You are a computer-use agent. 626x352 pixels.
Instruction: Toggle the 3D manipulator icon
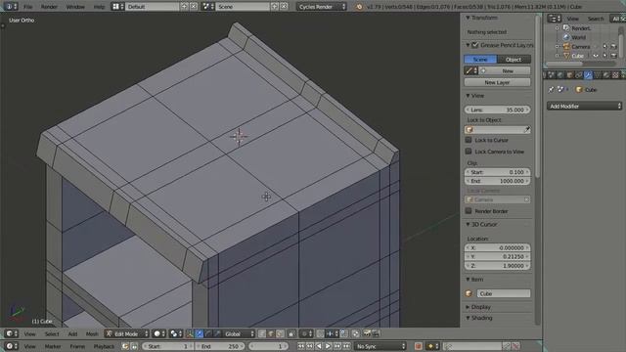point(190,334)
